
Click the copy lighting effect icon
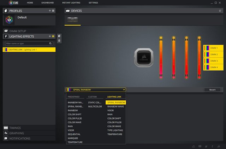pyautogui.click(x=59, y=36)
